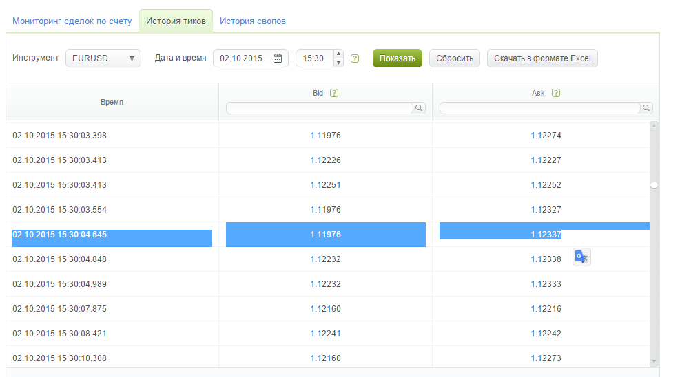Click the Ask value 1.12274
Image resolution: width=691 pixels, height=377 pixels.
click(546, 136)
